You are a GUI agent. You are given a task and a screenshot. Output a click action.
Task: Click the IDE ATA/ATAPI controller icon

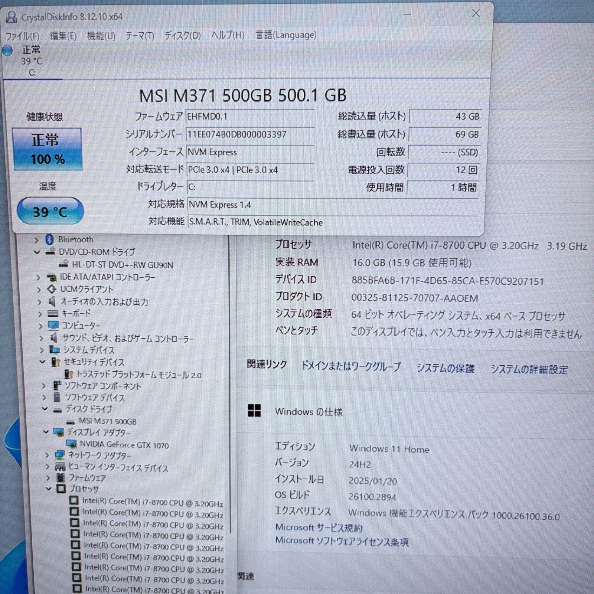pyautogui.click(x=52, y=277)
